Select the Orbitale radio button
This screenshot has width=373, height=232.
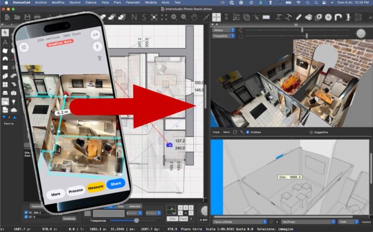click(x=248, y=132)
